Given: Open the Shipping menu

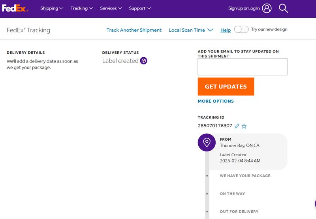Looking at the screenshot, I should click(x=52, y=8).
